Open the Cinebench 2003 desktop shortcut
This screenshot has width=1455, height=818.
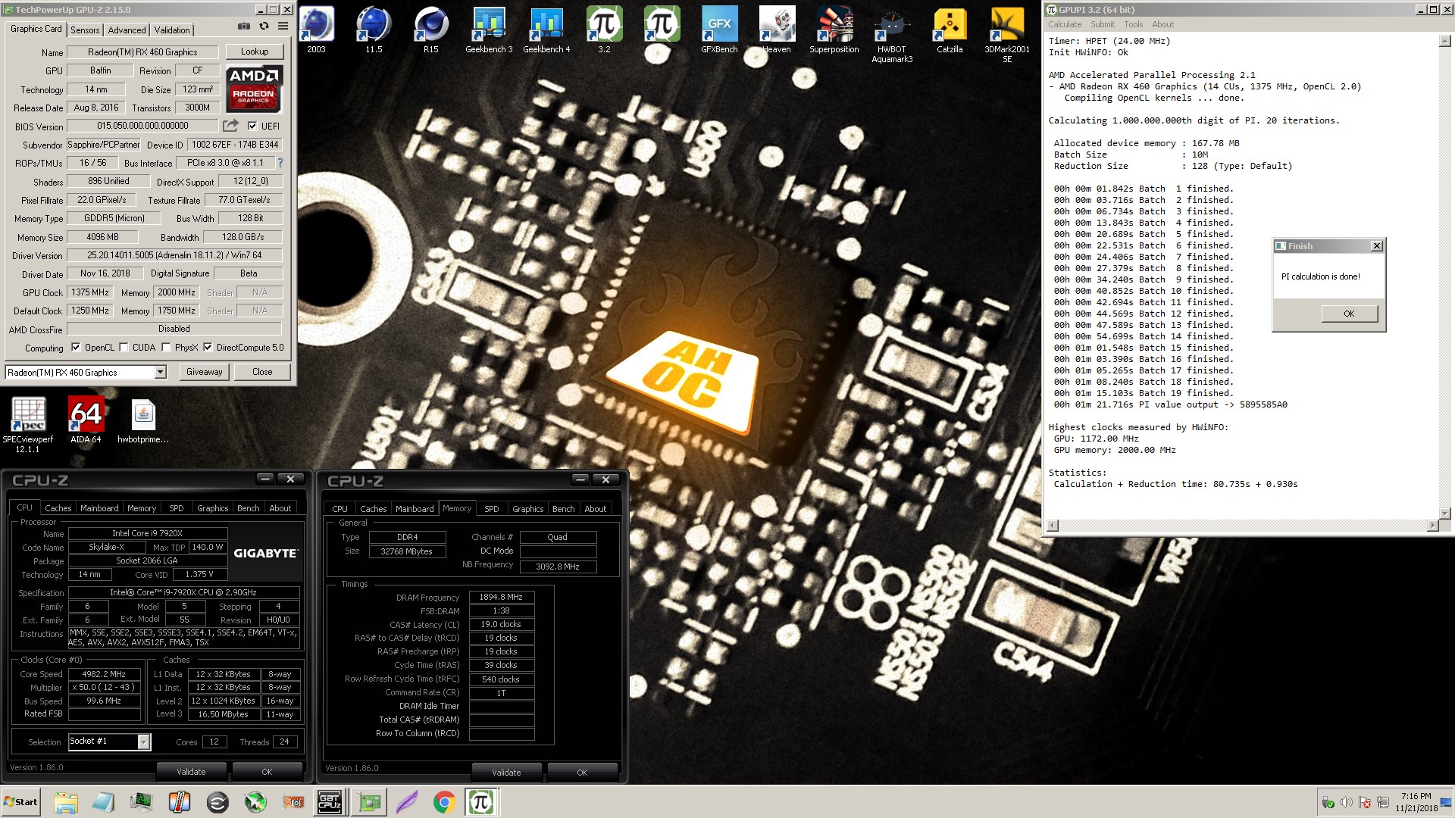tap(316, 30)
